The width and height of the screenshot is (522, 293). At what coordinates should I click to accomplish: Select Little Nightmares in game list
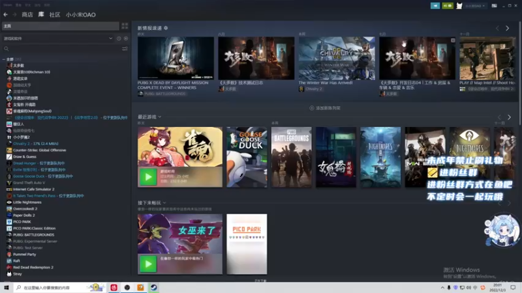click(x=27, y=202)
